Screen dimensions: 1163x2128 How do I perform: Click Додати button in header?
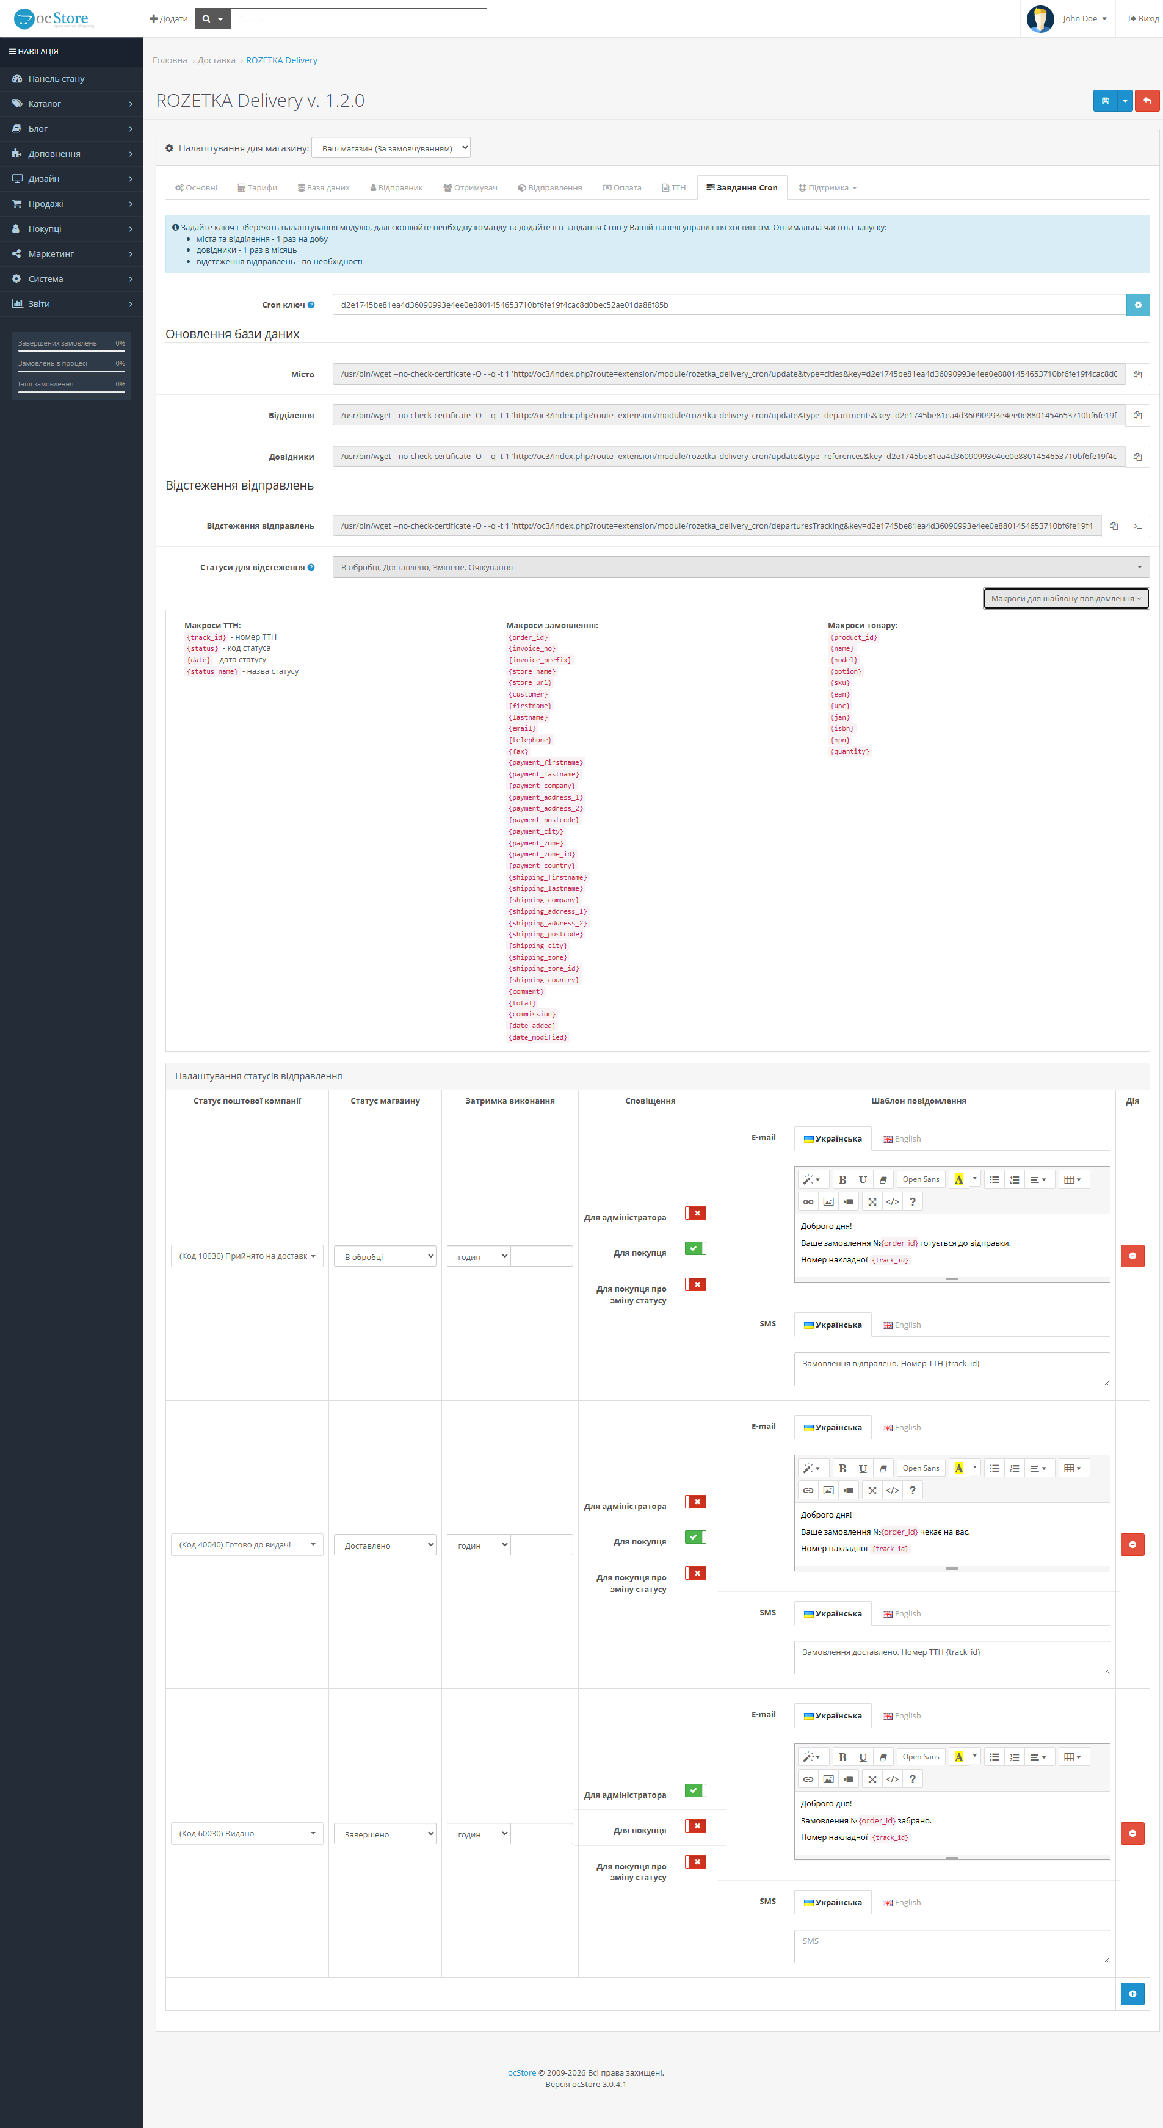point(168,18)
